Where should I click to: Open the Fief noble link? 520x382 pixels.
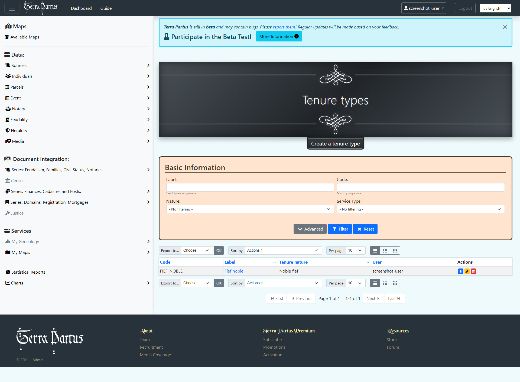point(234,271)
